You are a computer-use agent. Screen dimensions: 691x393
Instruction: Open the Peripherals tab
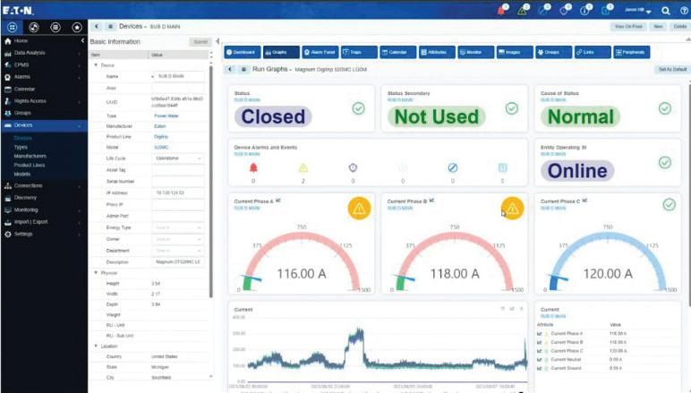(632, 52)
